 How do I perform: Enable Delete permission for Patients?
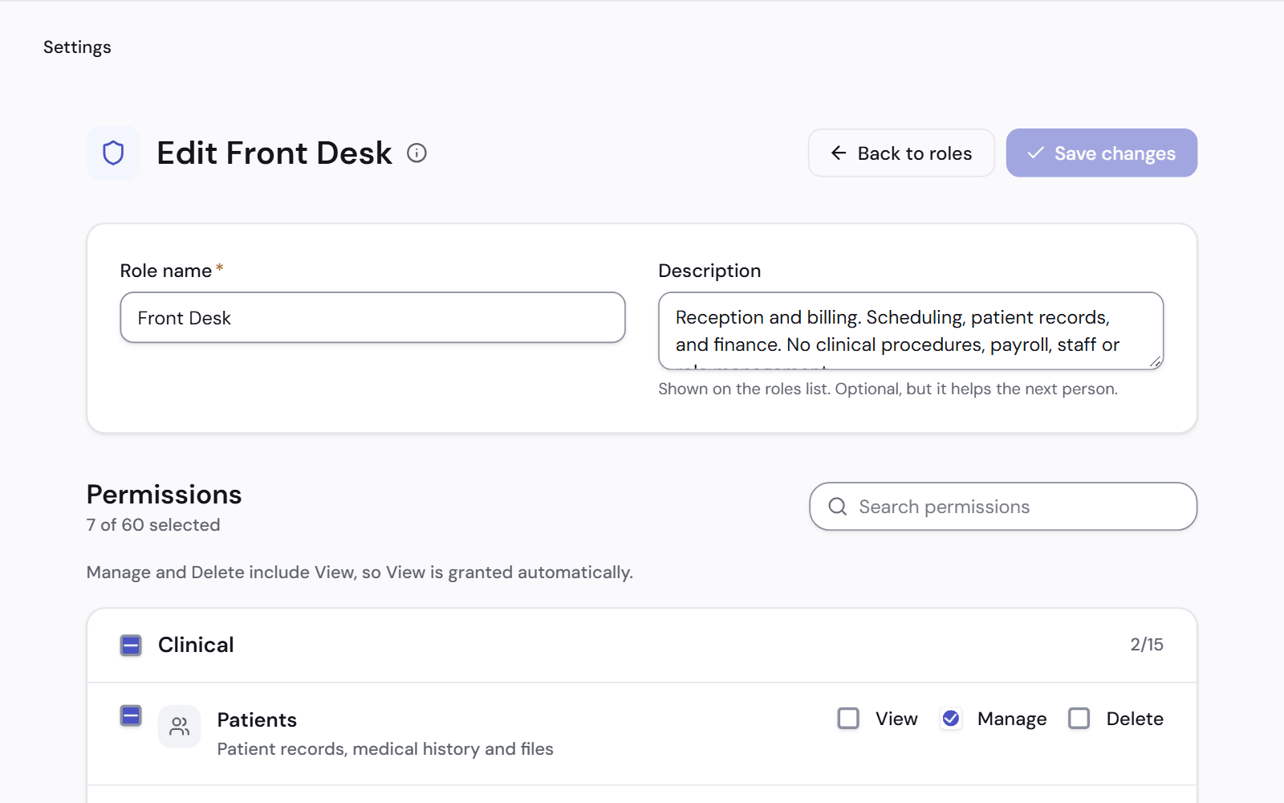[1079, 718]
